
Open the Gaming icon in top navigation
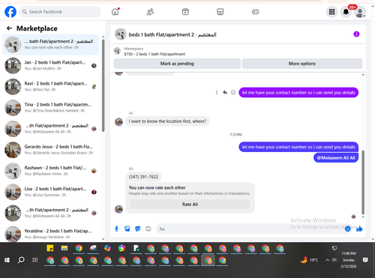point(255,12)
